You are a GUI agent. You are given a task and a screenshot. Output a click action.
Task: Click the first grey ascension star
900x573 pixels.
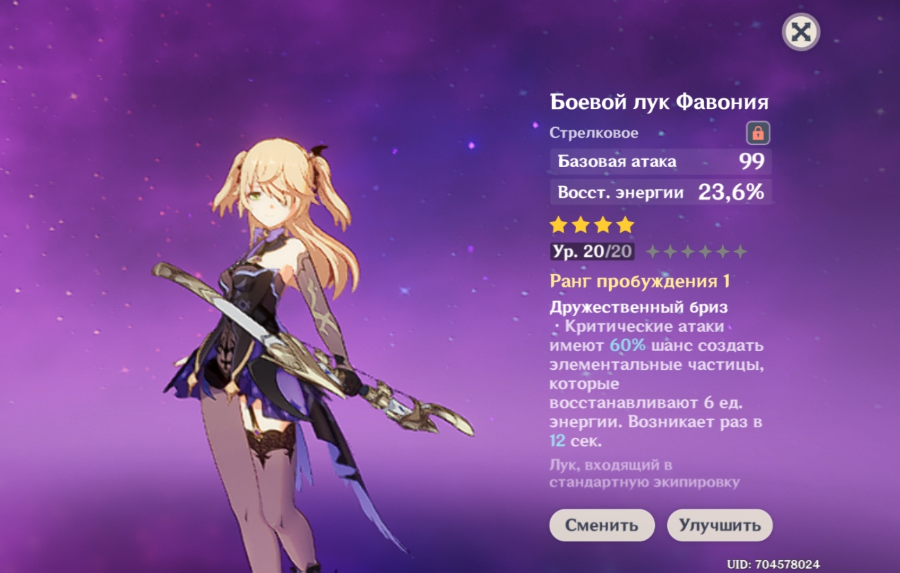(653, 251)
